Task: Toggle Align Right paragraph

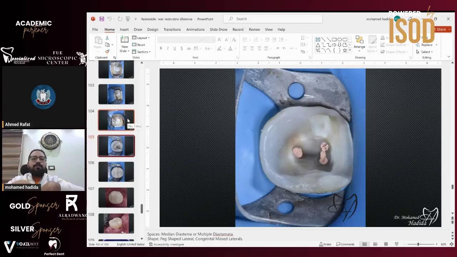Action: (x=259, y=48)
